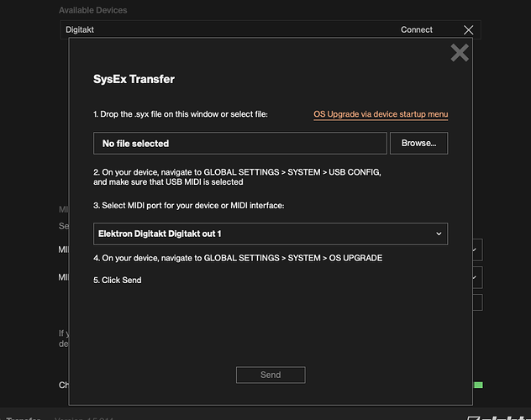Remove Digitakt from Available Devices list

click(x=468, y=29)
